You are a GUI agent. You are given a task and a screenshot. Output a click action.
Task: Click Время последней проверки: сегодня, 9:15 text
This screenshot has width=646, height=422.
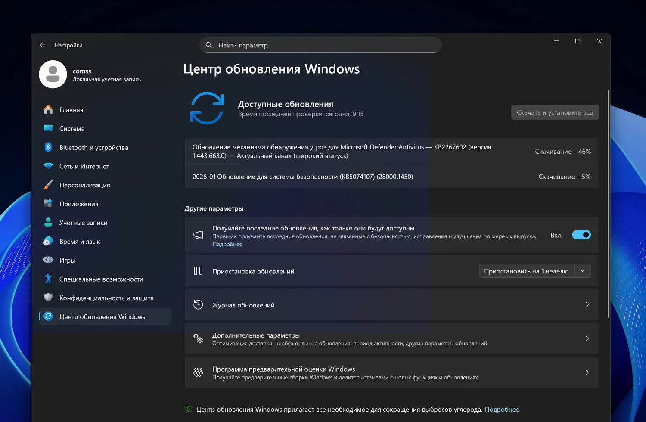(x=301, y=114)
